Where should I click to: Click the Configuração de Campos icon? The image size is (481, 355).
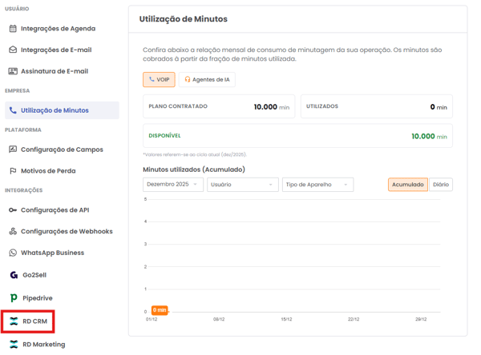coord(13,150)
